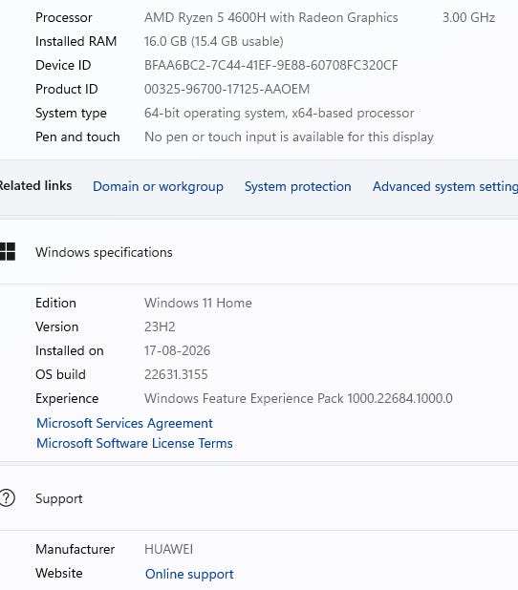
Task: Click the Related links label
Action: pyautogui.click(x=35, y=185)
